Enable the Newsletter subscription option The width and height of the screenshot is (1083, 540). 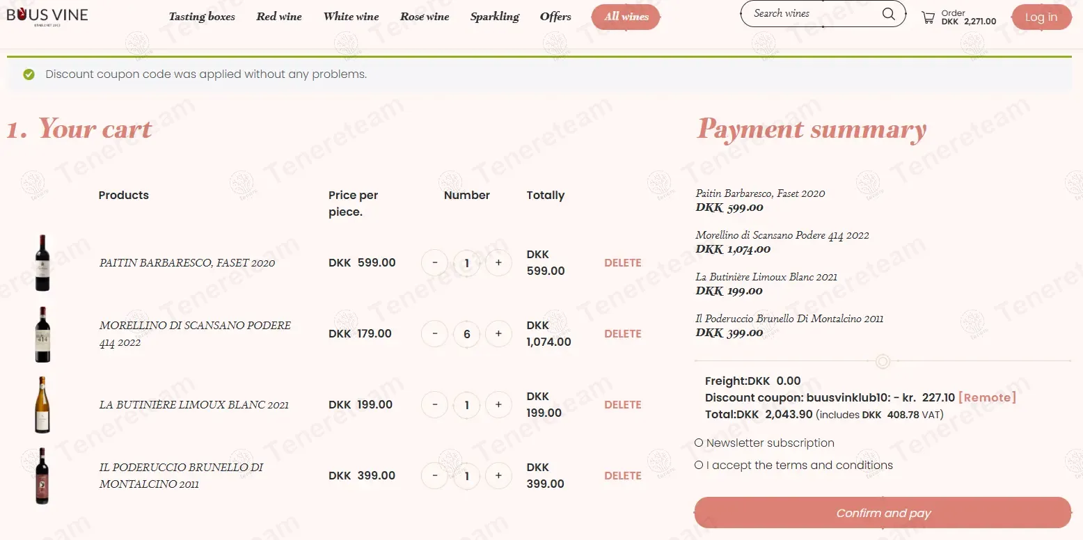pyautogui.click(x=699, y=443)
